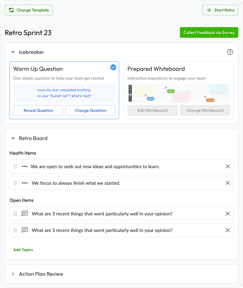Toggle the Warm Up Question checkmark
This screenshot has height=288, width=243.
113,68
